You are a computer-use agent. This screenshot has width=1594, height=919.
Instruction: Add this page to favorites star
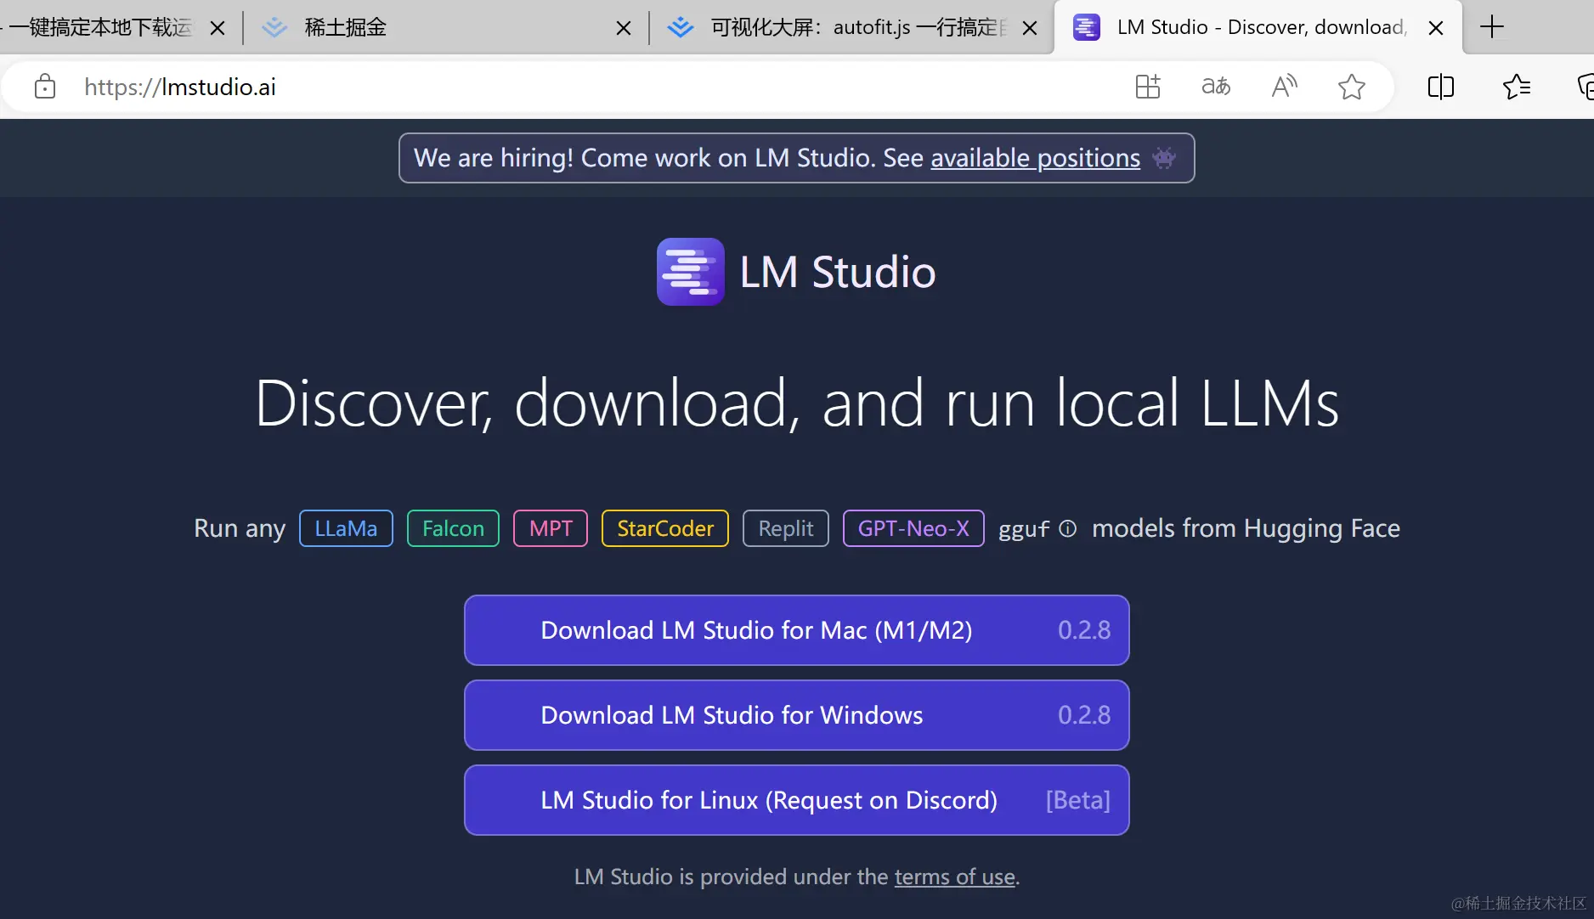coord(1352,87)
